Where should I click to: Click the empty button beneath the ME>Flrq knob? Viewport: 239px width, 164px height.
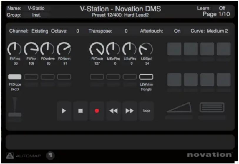pos(113,77)
